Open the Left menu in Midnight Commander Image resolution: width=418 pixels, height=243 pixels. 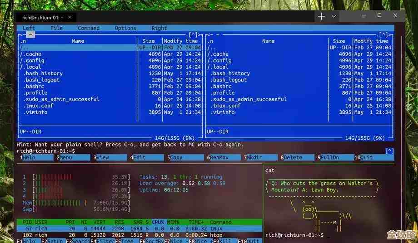[x=29, y=28]
